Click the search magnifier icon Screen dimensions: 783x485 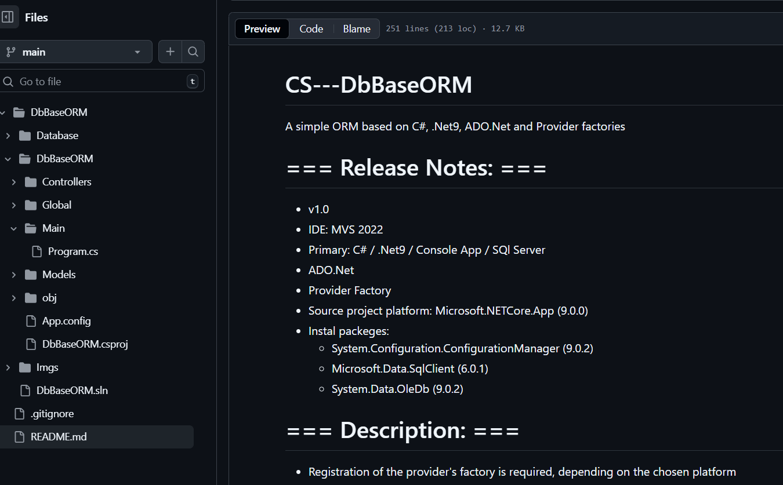click(193, 52)
